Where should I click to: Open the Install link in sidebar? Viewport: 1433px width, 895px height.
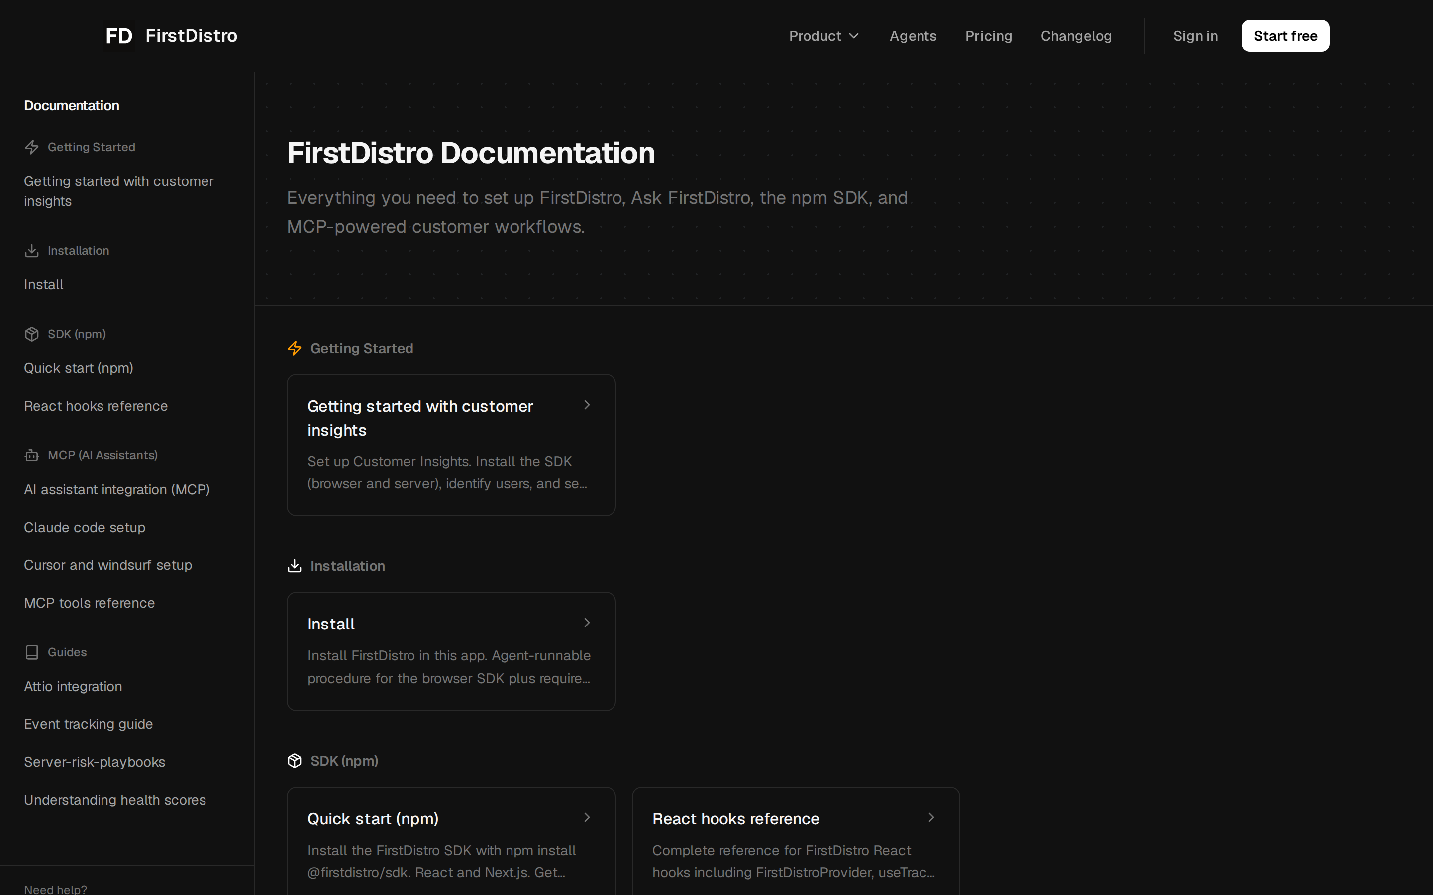43,285
